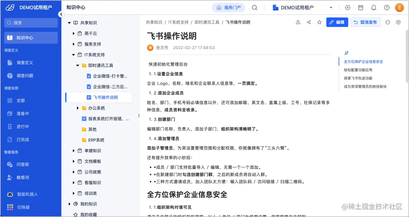
Task: Open 我的收藏 in the tree
Action: [85, 215]
